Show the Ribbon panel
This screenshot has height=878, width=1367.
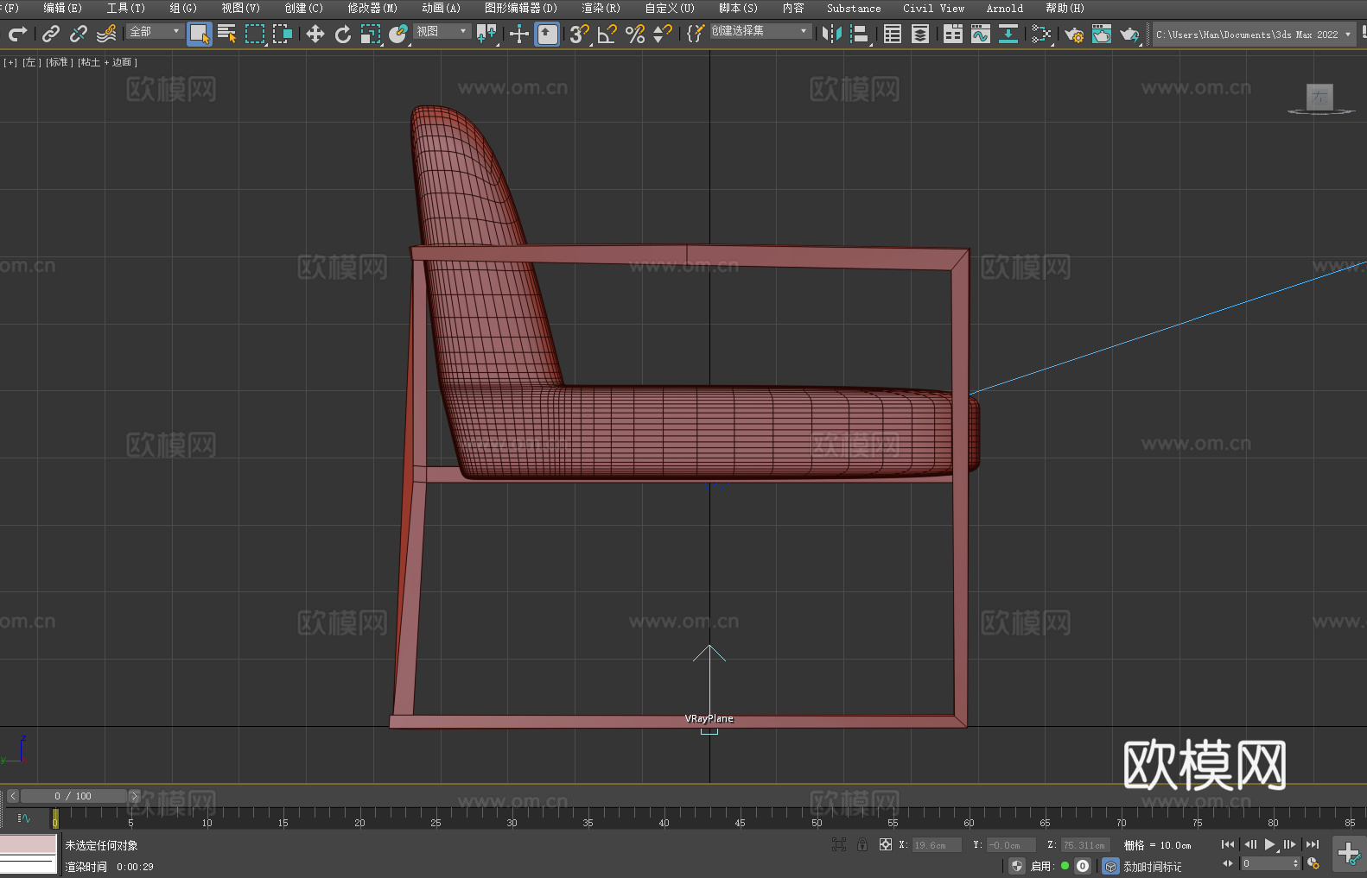point(953,34)
